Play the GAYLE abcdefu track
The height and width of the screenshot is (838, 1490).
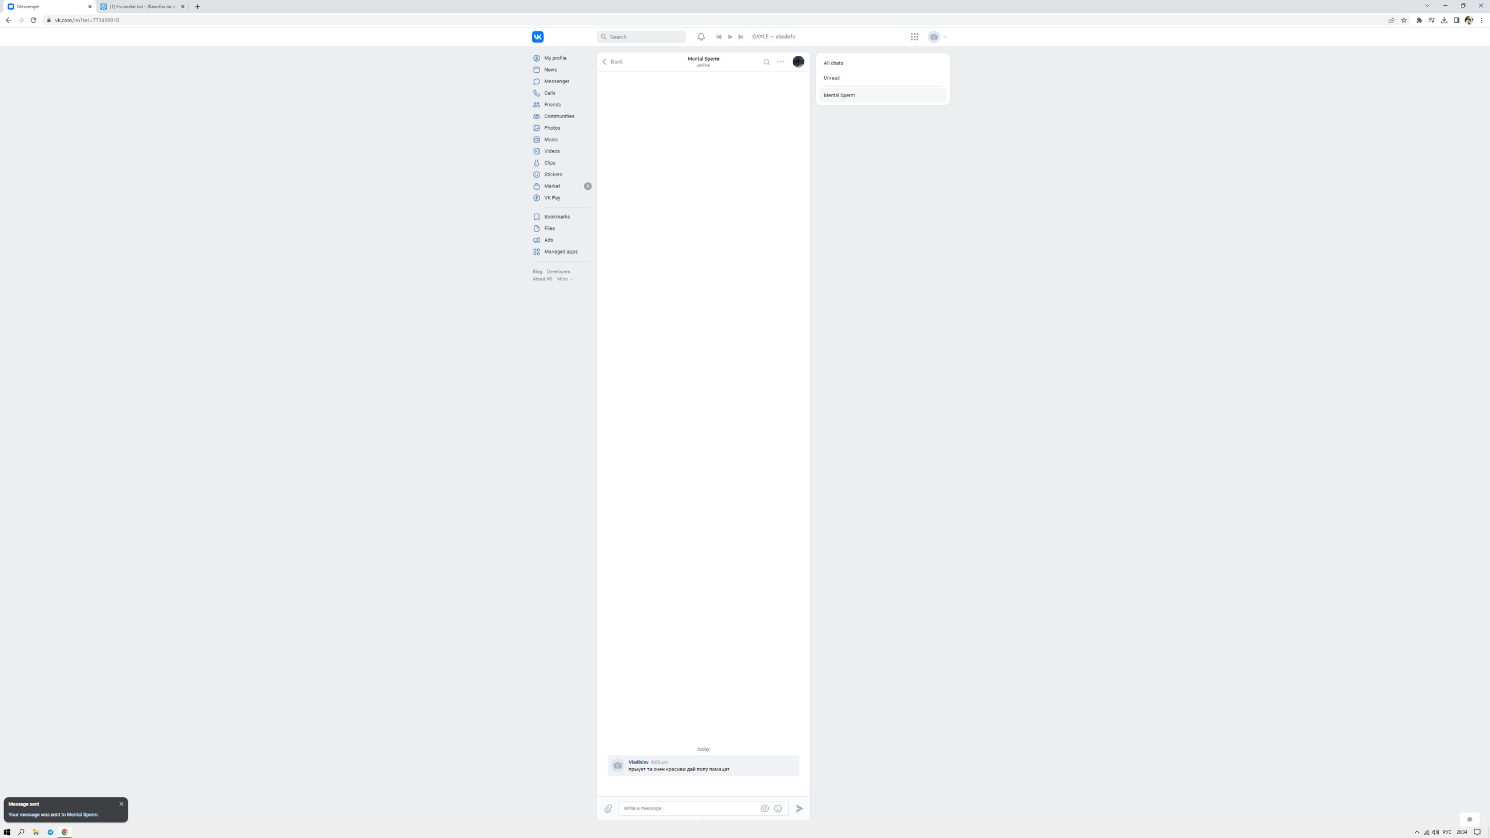point(730,37)
